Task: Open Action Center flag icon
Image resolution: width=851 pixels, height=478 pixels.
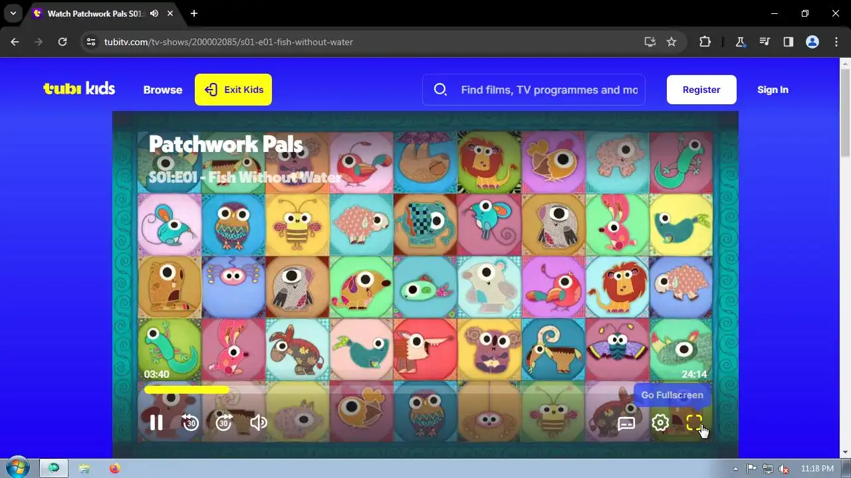Action: [x=751, y=469]
